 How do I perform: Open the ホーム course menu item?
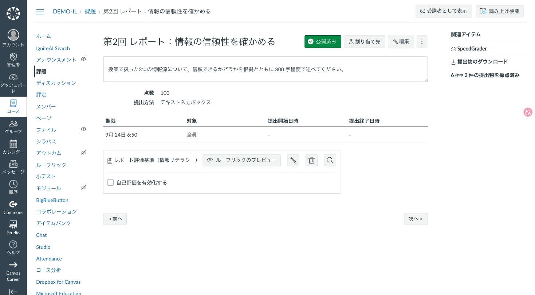pyautogui.click(x=43, y=36)
